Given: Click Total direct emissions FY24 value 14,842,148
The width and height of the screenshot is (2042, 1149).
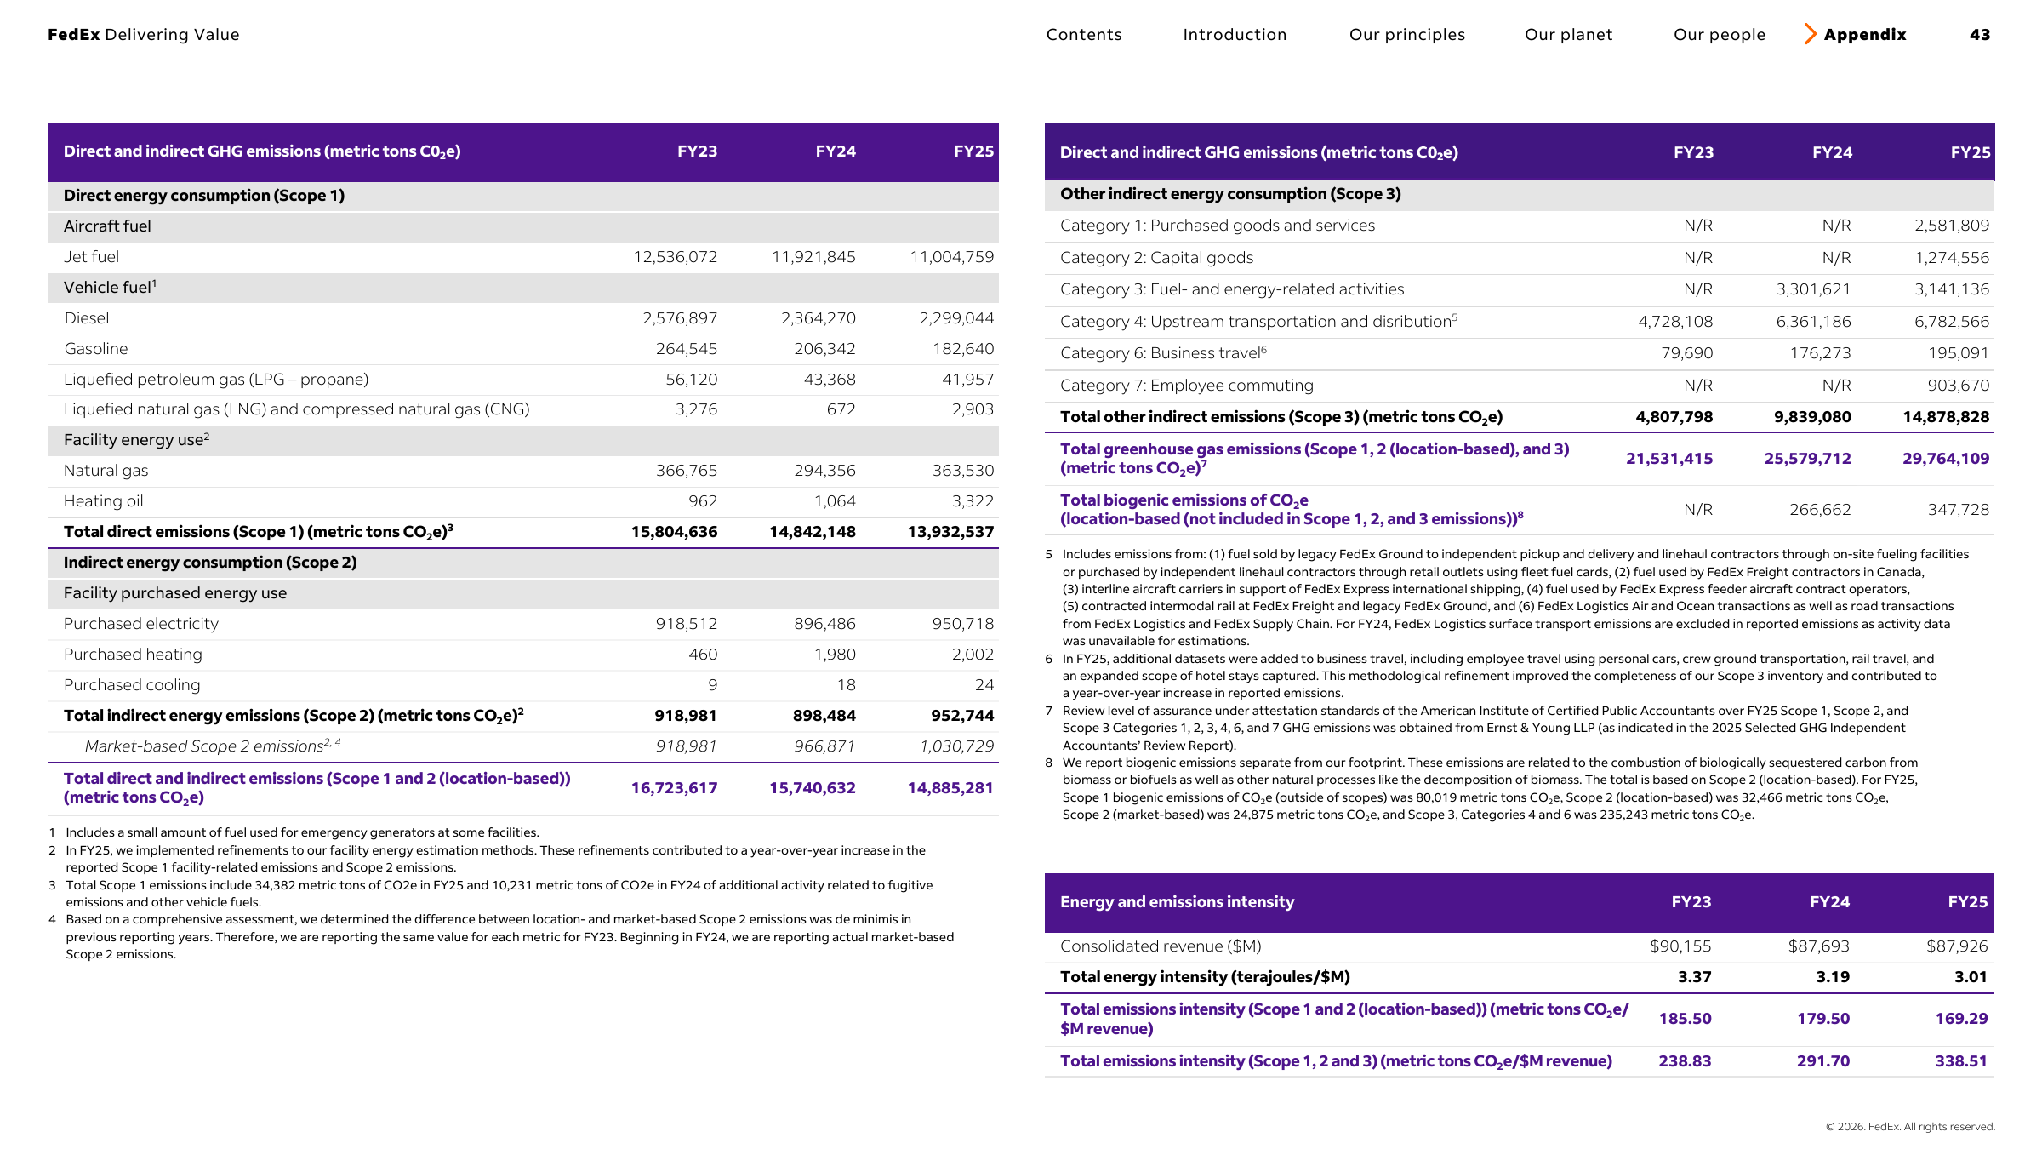Looking at the screenshot, I should [x=813, y=532].
